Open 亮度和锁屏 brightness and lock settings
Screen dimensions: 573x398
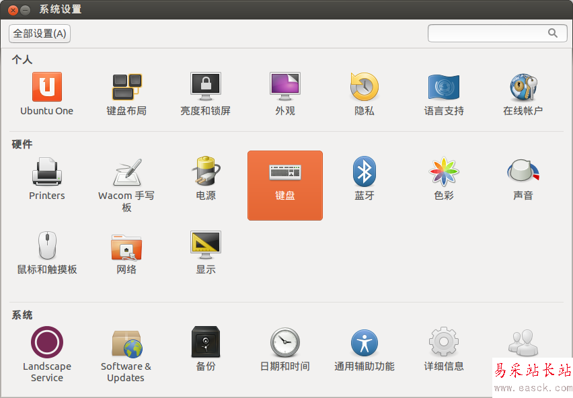[205, 94]
